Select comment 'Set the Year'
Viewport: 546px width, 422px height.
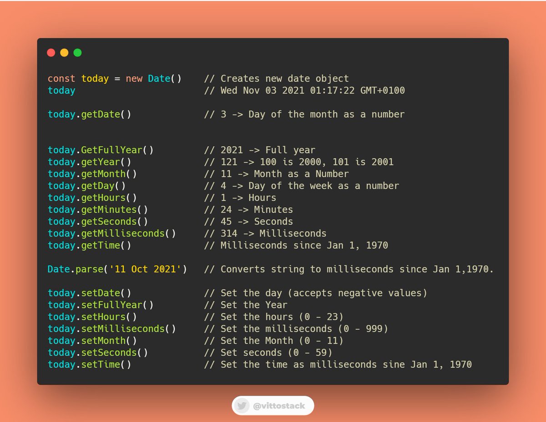(x=254, y=305)
